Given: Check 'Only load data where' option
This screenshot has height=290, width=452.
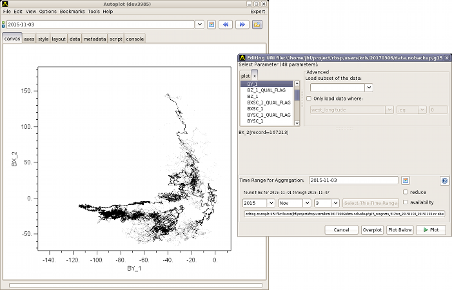Looking at the screenshot, I should pyautogui.click(x=310, y=99).
